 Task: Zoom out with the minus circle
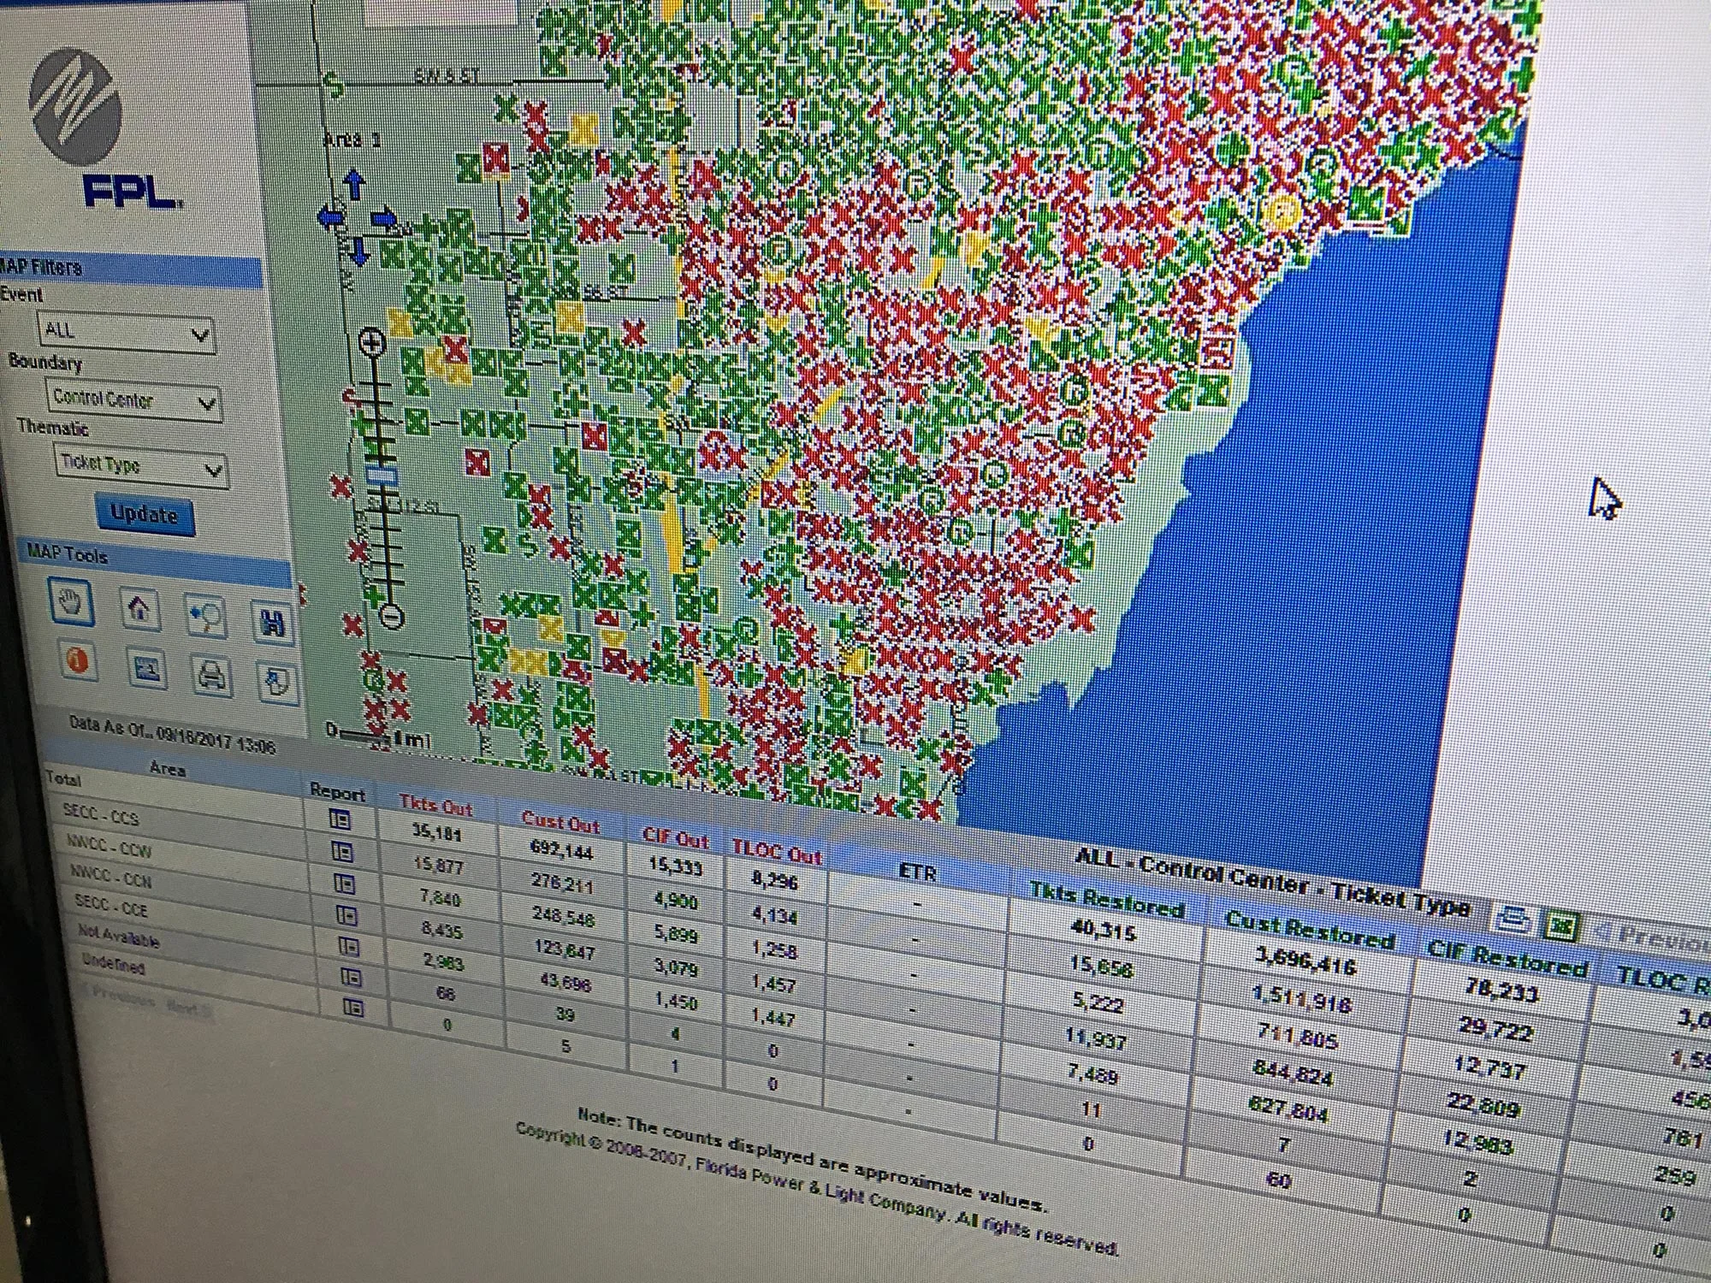(391, 615)
